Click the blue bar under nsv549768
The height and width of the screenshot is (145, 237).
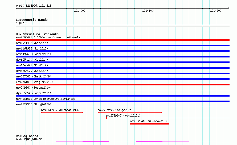click(x=122, y=57)
